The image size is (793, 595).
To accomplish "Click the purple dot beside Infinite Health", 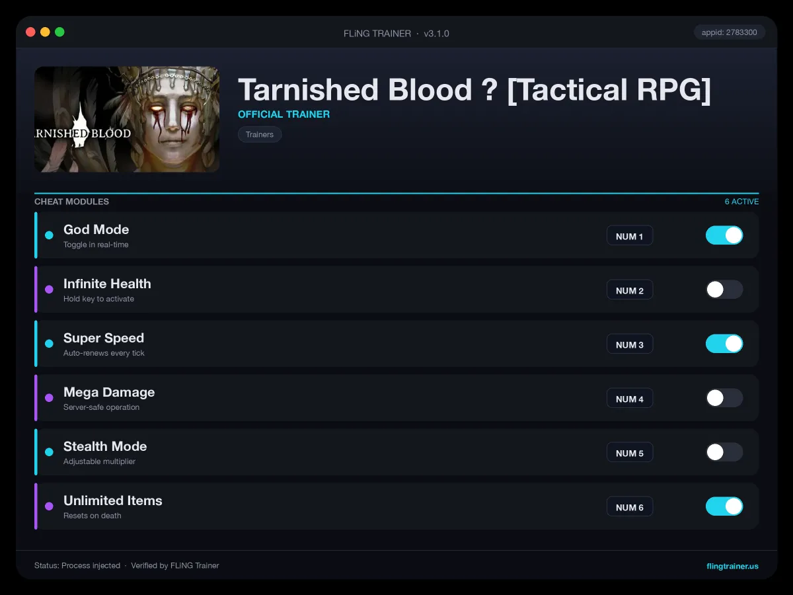I will click(x=49, y=290).
